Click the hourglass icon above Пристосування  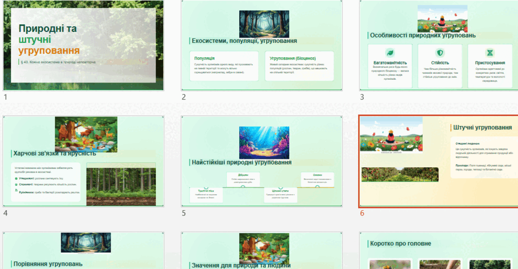point(490,53)
